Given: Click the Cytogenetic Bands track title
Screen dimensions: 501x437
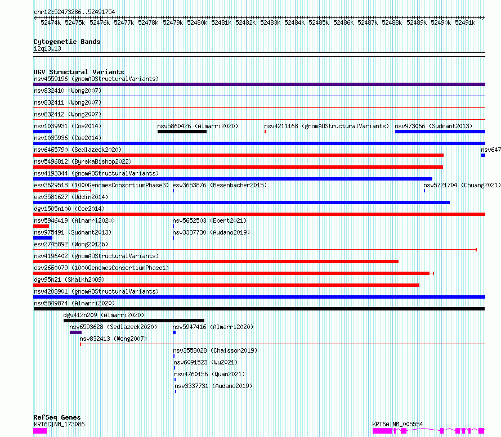Looking at the screenshot, I should coord(67,42).
